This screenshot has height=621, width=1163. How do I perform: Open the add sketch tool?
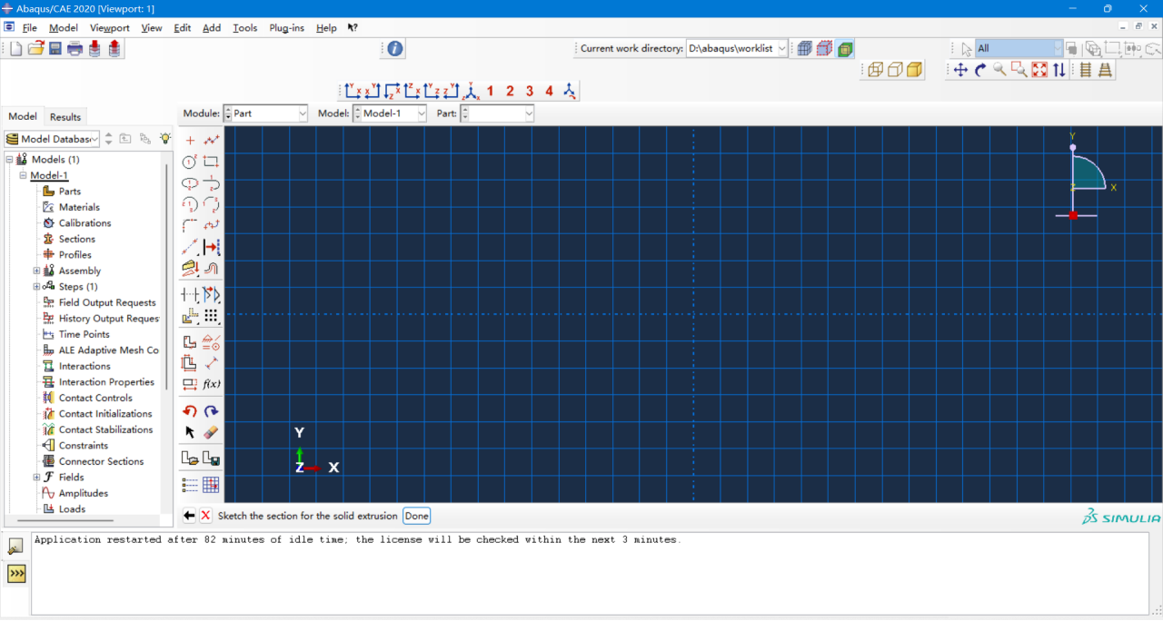(x=190, y=459)
